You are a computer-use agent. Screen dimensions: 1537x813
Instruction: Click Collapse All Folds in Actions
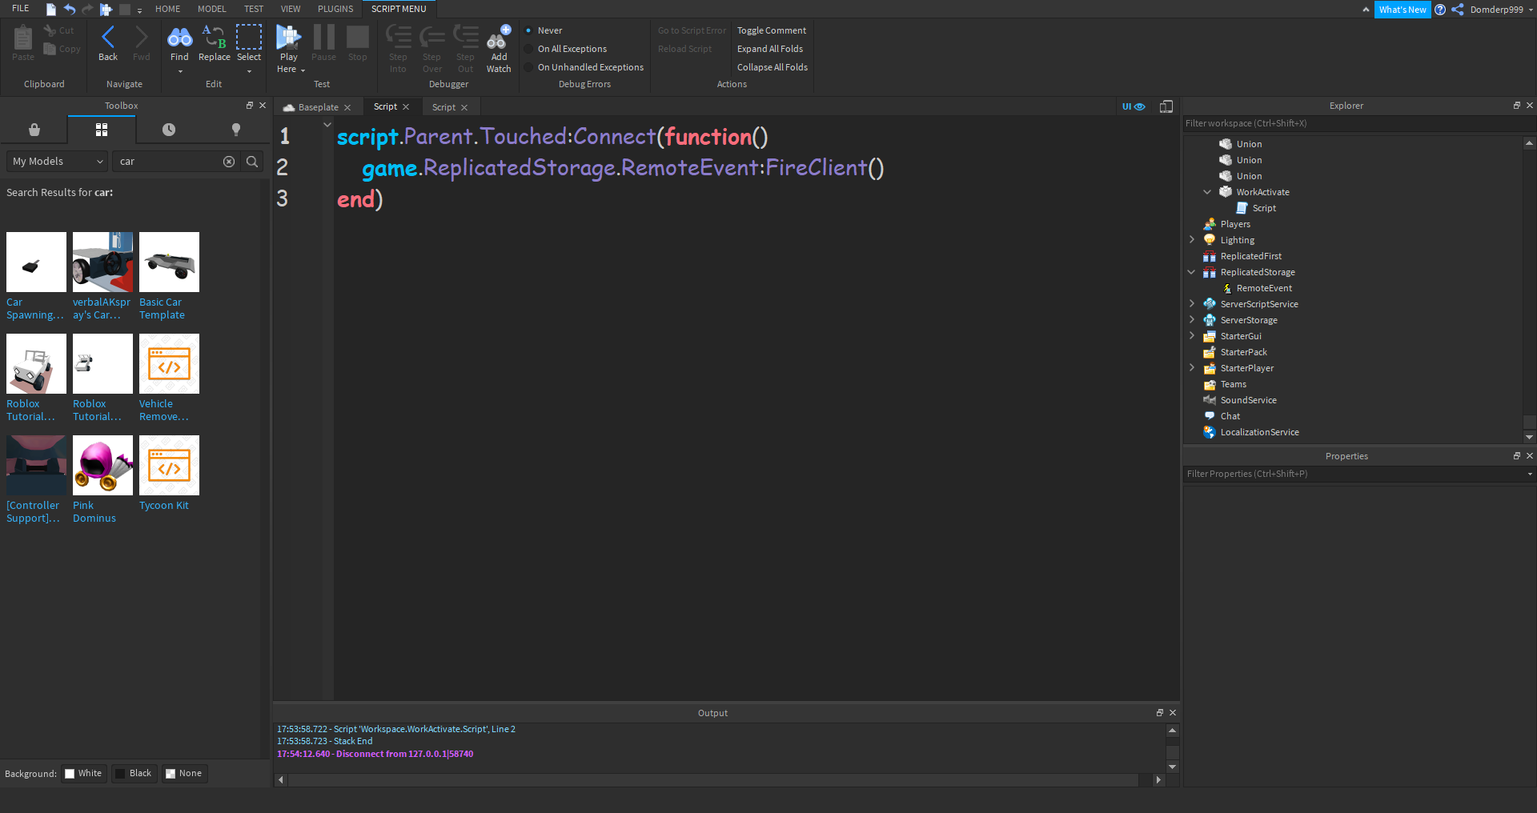(771, 66)
